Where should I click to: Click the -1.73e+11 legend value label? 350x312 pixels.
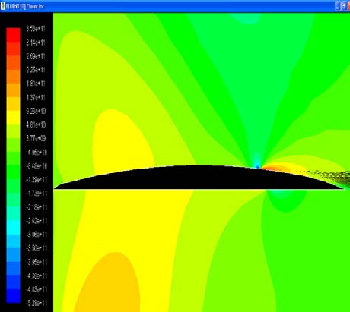37,194
